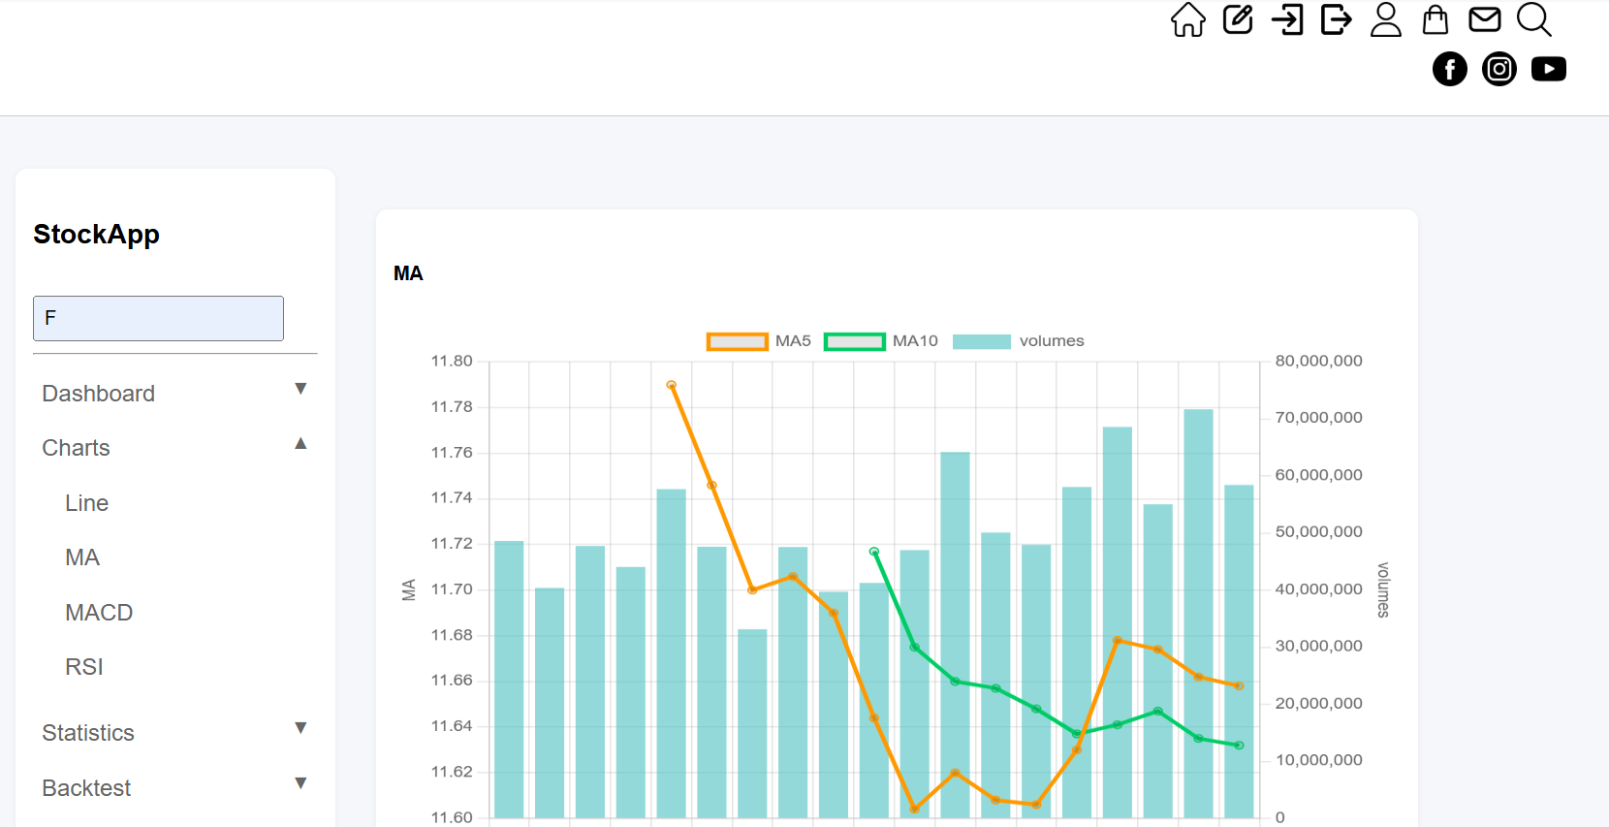Open the Instagram social link
This screenshot has width=1609, height=827.
click(x=1499, y=69)
